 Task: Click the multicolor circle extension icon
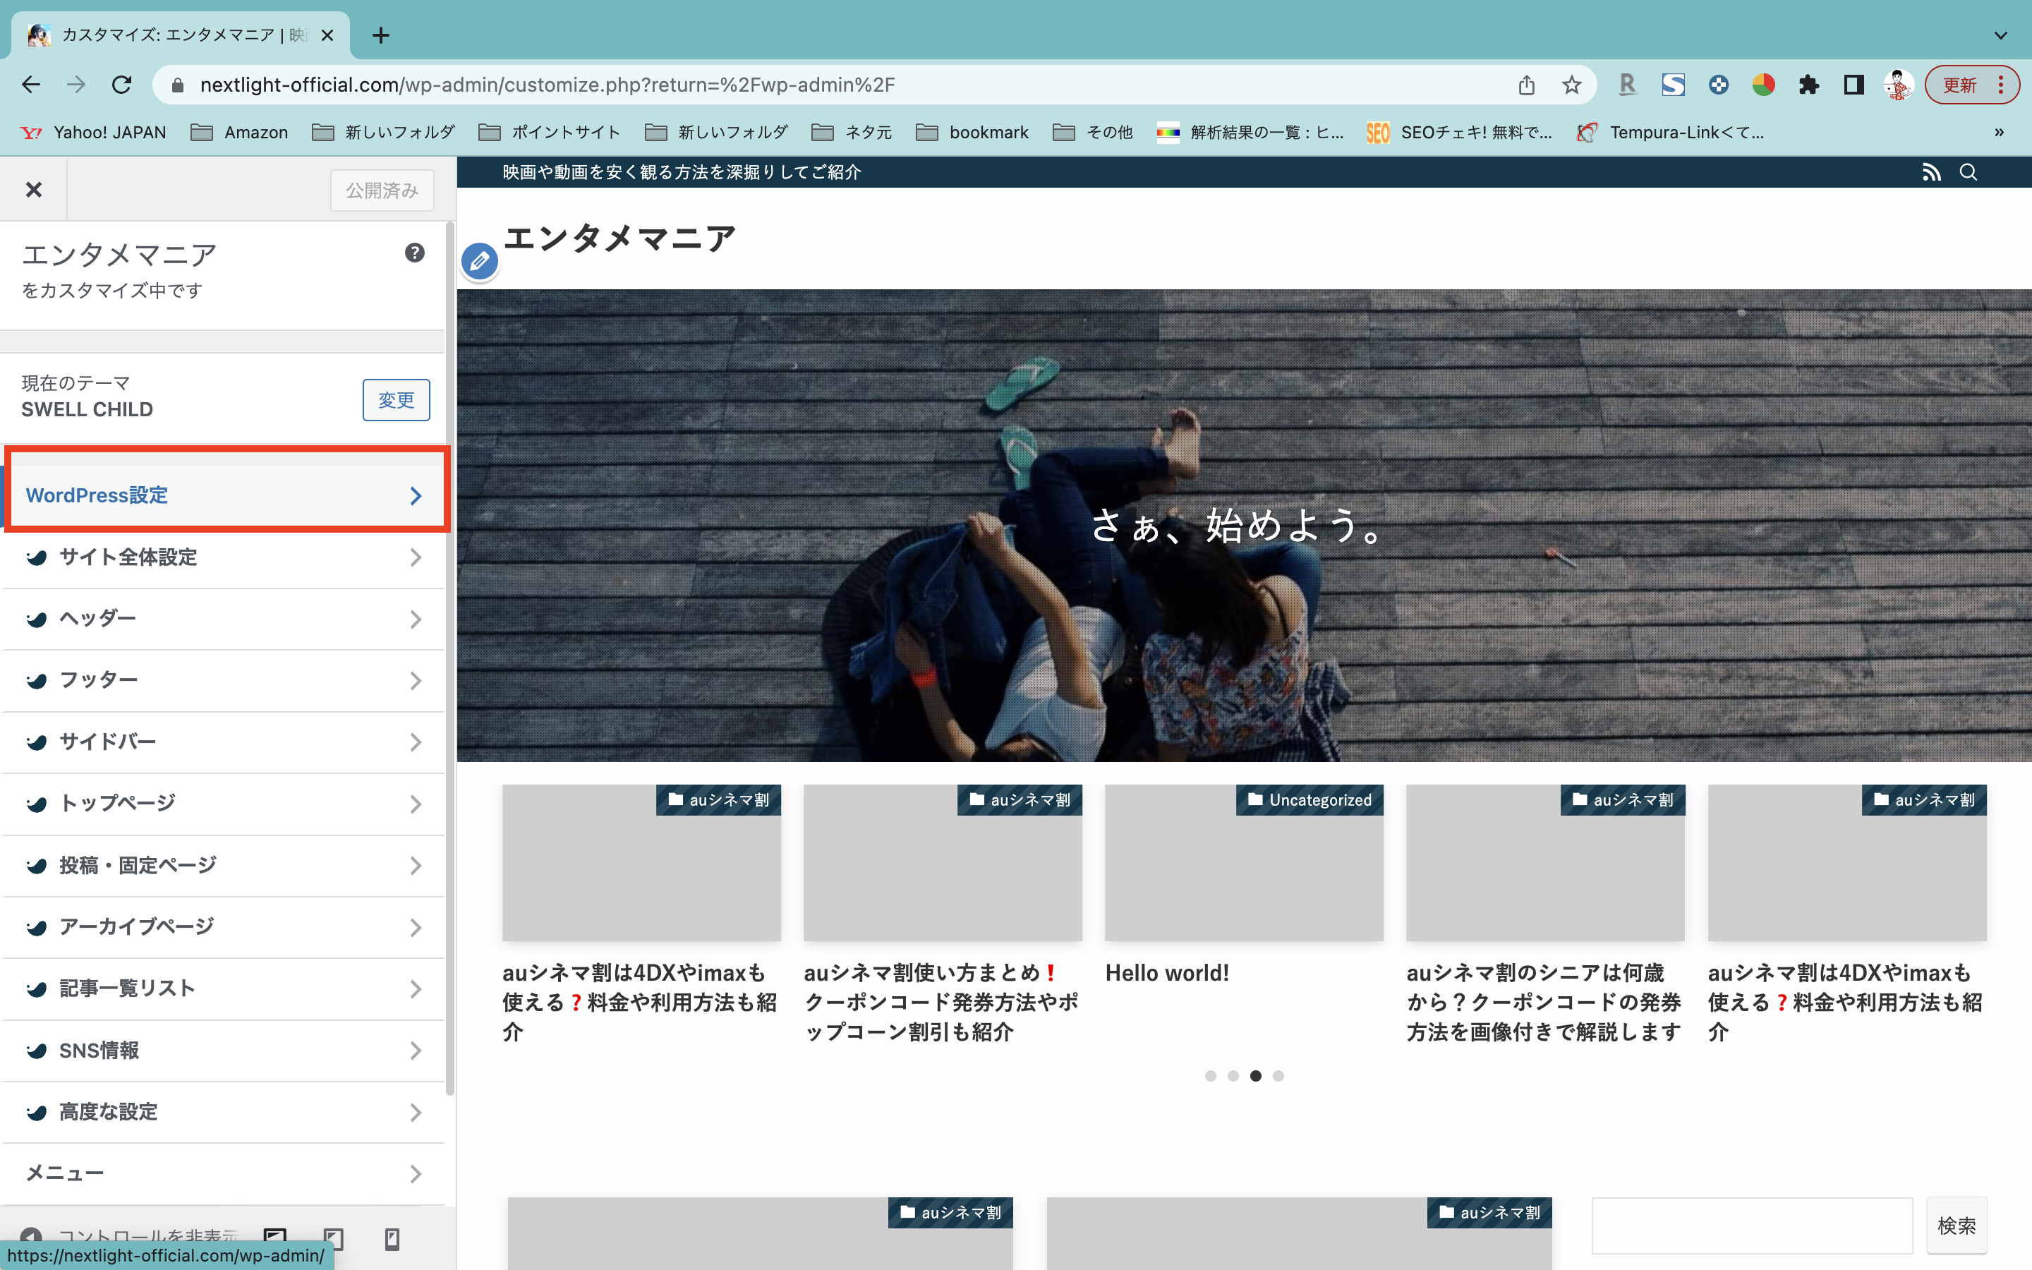1763,85
